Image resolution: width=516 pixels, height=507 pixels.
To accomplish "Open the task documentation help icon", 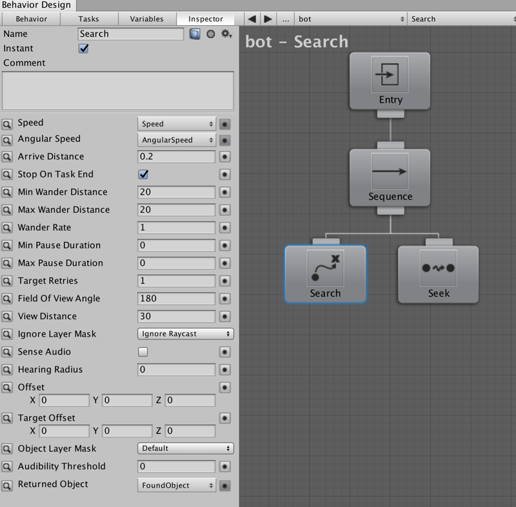I will [x=195, y=34].
